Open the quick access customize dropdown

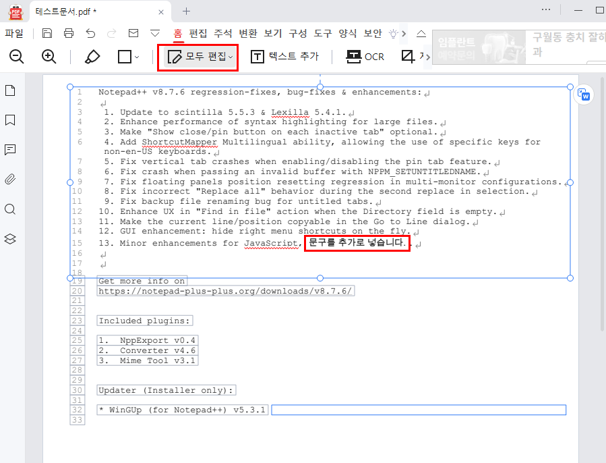point(155,34)
